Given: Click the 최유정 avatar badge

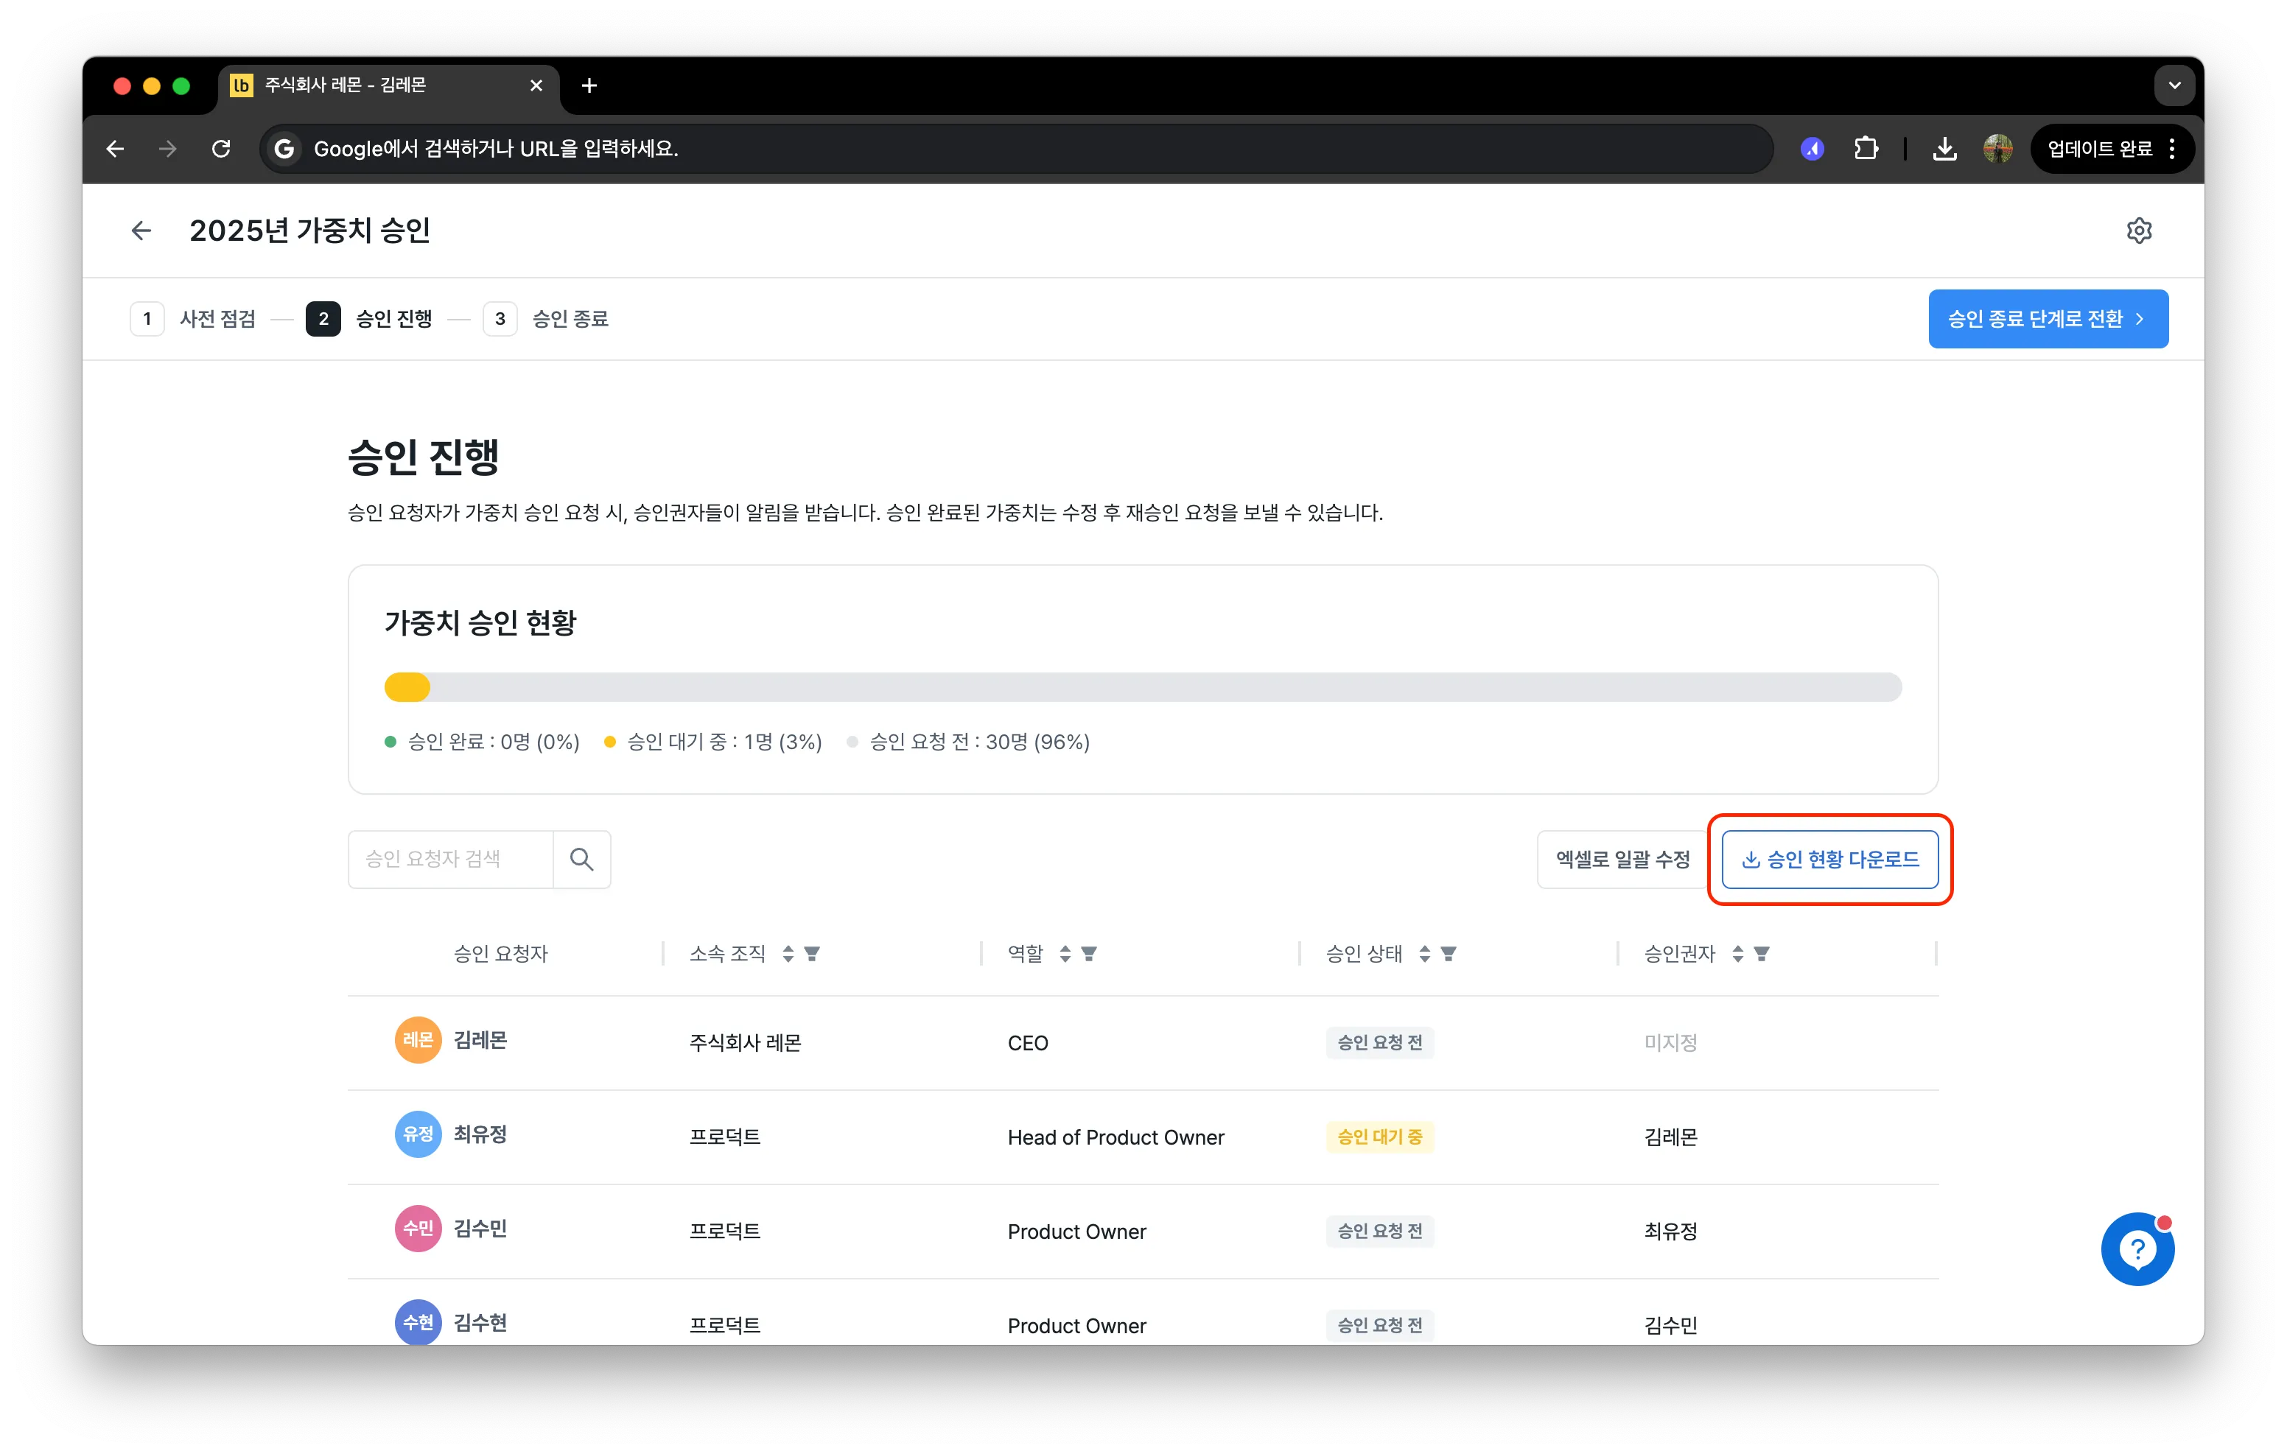Looking at the screenshot, I should pyautogui.click(x=418, y=1134).
